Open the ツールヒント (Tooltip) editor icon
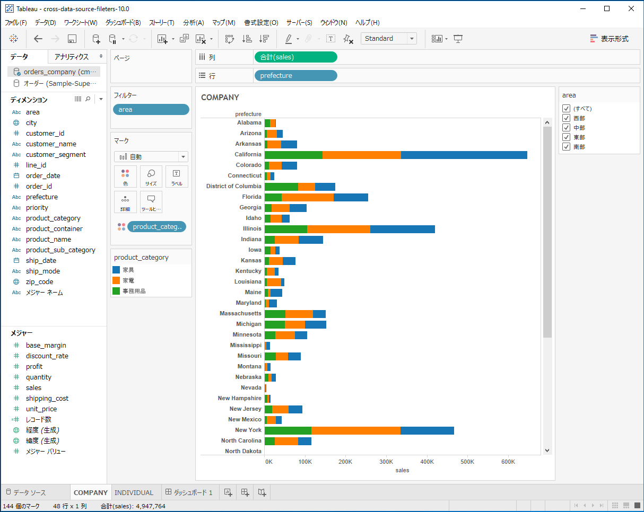This screenshot has height=512, width=644. (x=151, y=202)
